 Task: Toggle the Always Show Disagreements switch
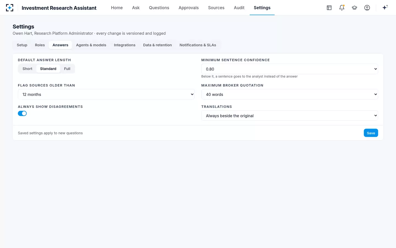22,113
